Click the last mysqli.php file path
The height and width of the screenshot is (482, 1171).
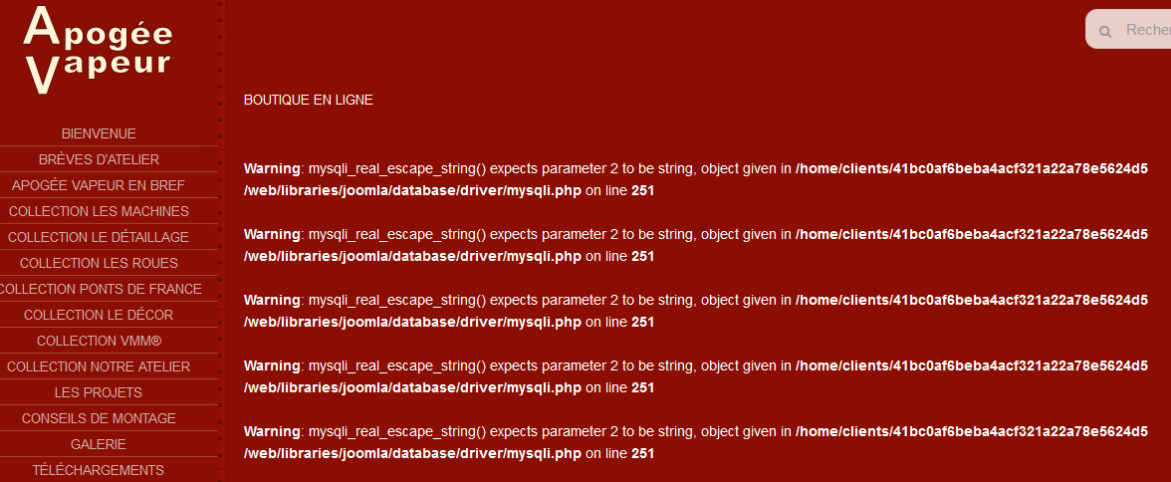click(x=412, y=454)
